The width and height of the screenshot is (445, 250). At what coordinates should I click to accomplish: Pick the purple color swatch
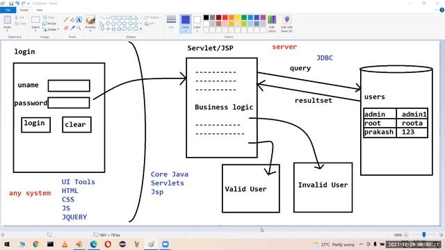pos(263,17)
